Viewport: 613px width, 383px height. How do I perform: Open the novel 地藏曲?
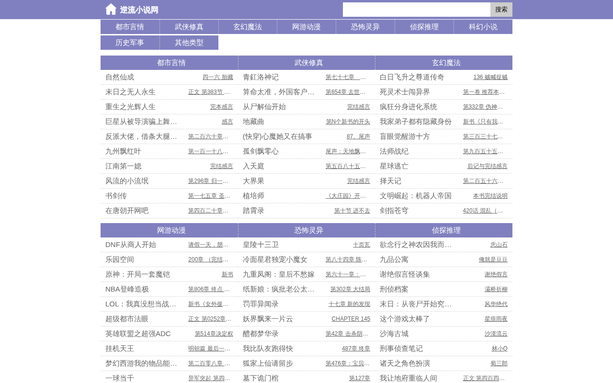click(x=253, y=122)
